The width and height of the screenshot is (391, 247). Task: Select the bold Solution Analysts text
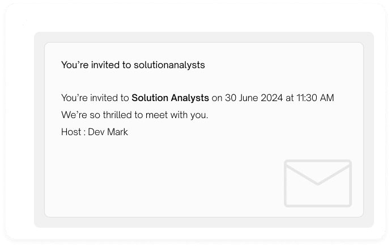coord(171,98)
